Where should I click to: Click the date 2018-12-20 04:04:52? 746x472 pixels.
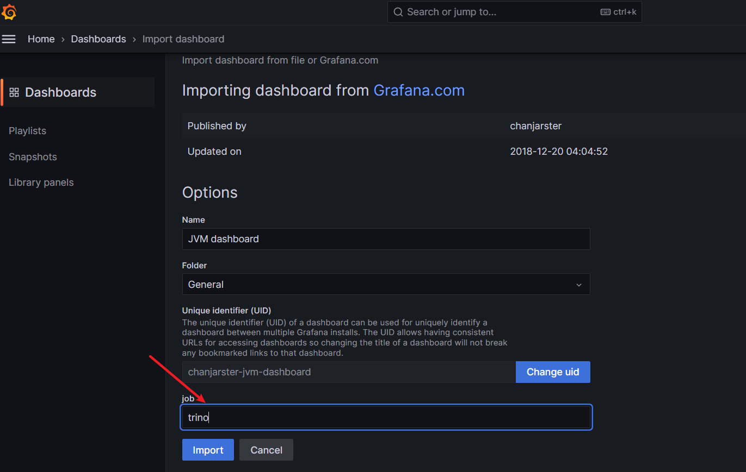(559, 152)
